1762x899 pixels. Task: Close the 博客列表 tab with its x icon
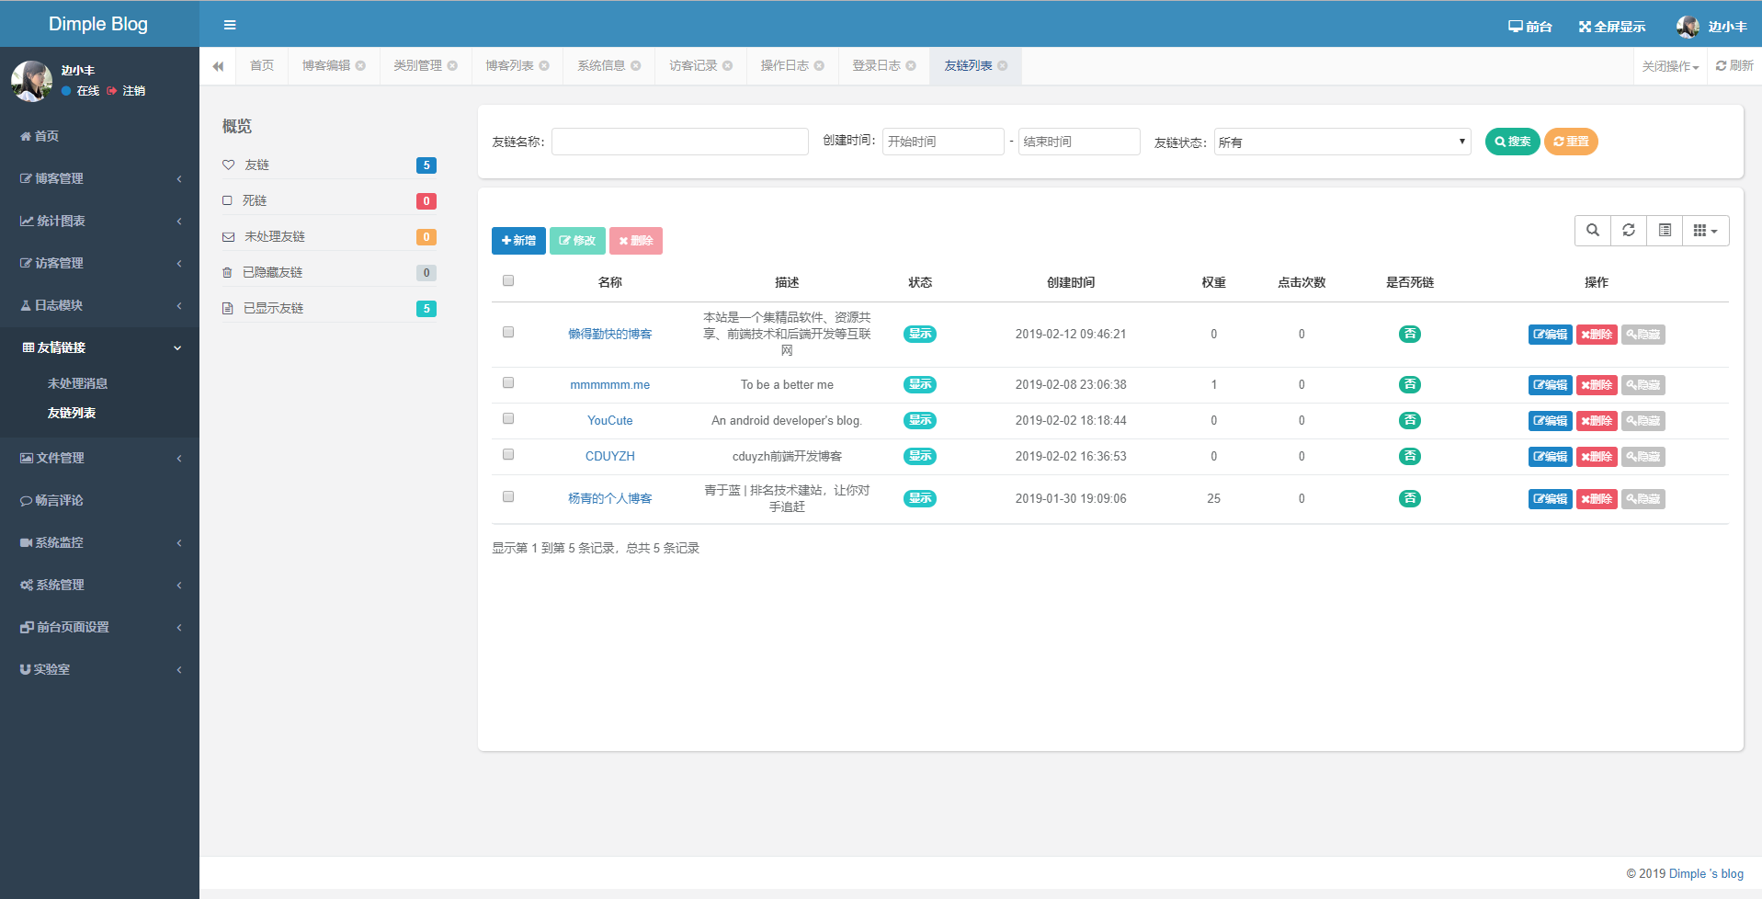coord(544,66)
